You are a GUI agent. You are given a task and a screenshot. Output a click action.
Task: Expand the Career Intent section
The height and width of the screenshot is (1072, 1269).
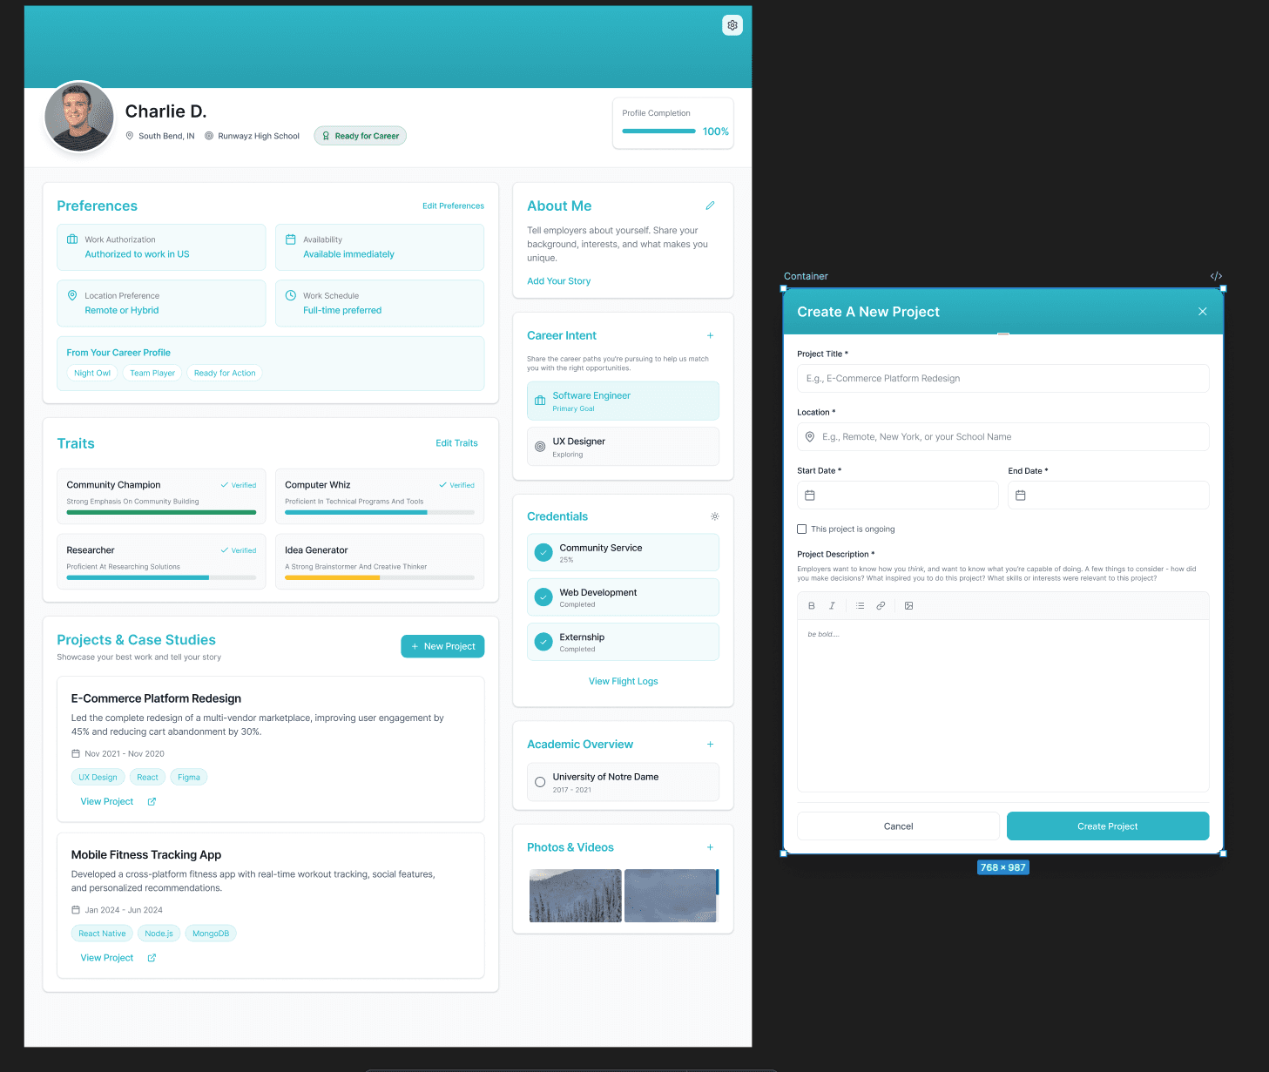pyautogui.click(x=711, y=334)
